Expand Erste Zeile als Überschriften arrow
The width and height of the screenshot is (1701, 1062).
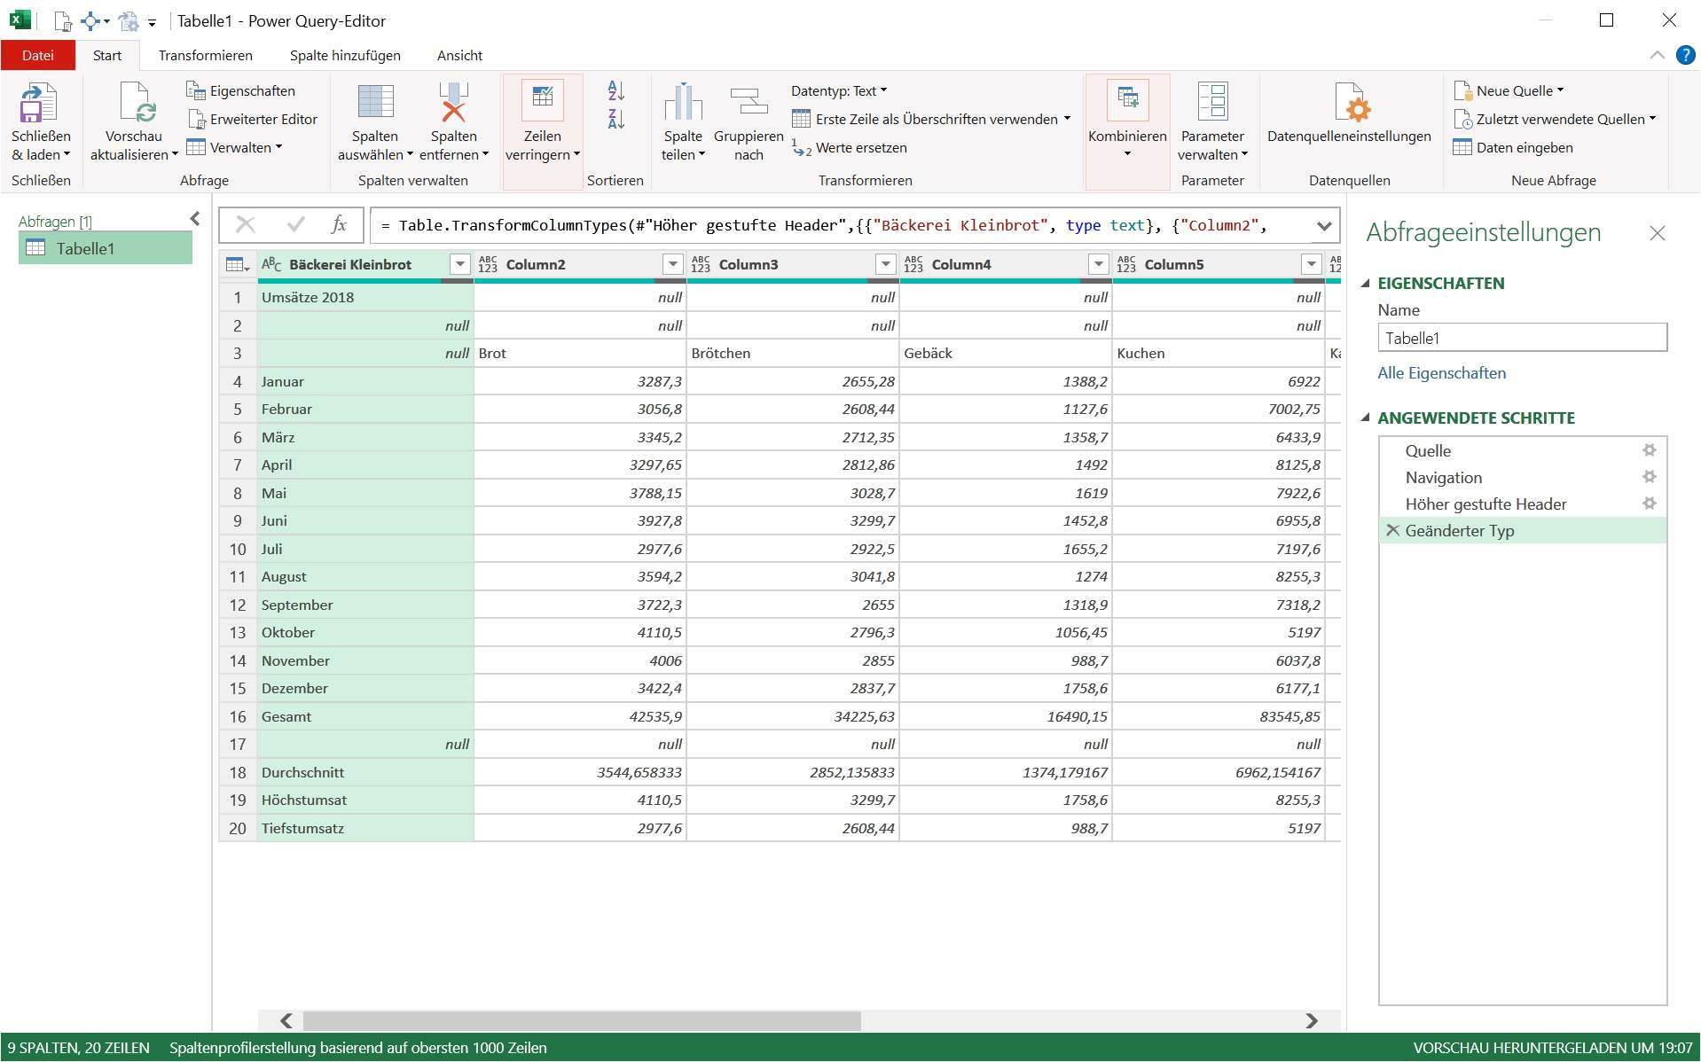[x=1067, y=118]
